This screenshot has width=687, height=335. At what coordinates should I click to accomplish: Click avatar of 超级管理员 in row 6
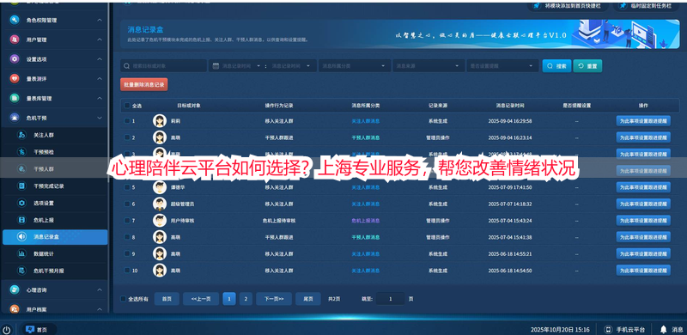tap(160, 204)
